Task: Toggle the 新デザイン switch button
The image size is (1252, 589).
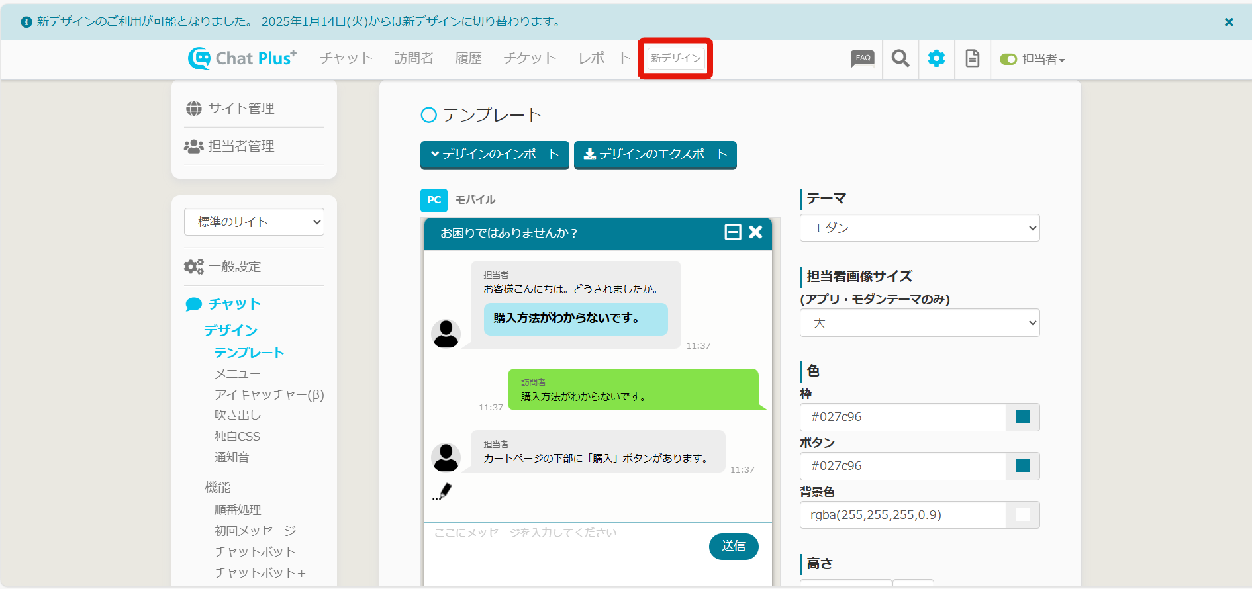Action: (x=675, y=58)
